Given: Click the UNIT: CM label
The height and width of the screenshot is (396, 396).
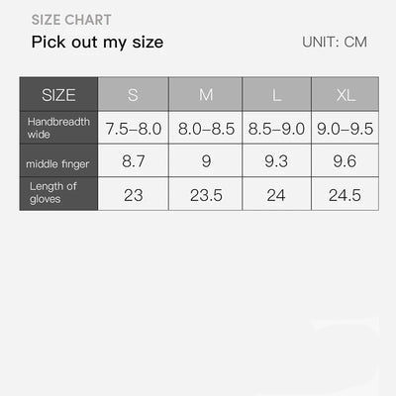Looking at the screenshot, I should [335, 43].
